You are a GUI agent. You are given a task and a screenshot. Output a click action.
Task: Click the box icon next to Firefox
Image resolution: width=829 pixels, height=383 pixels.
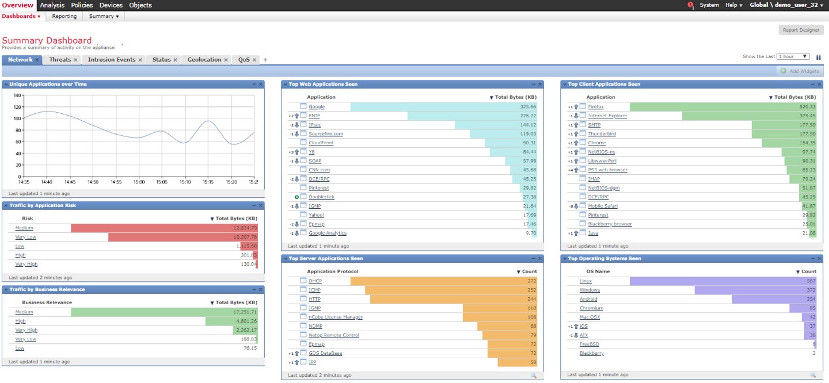click(x=583, y=106)
